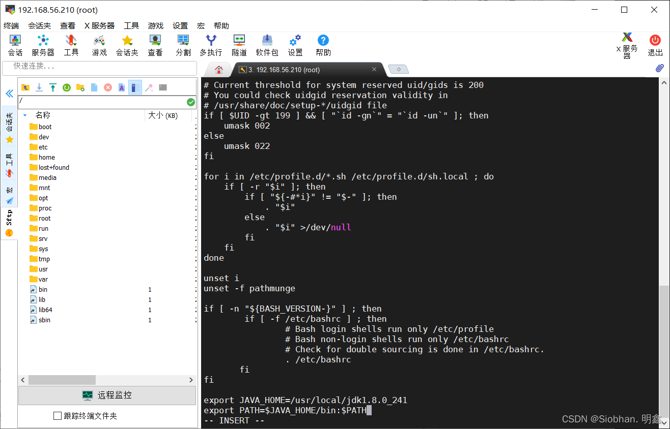Click the 隧道 (Tunneling) toolbar icon

(x=239, y=45)
